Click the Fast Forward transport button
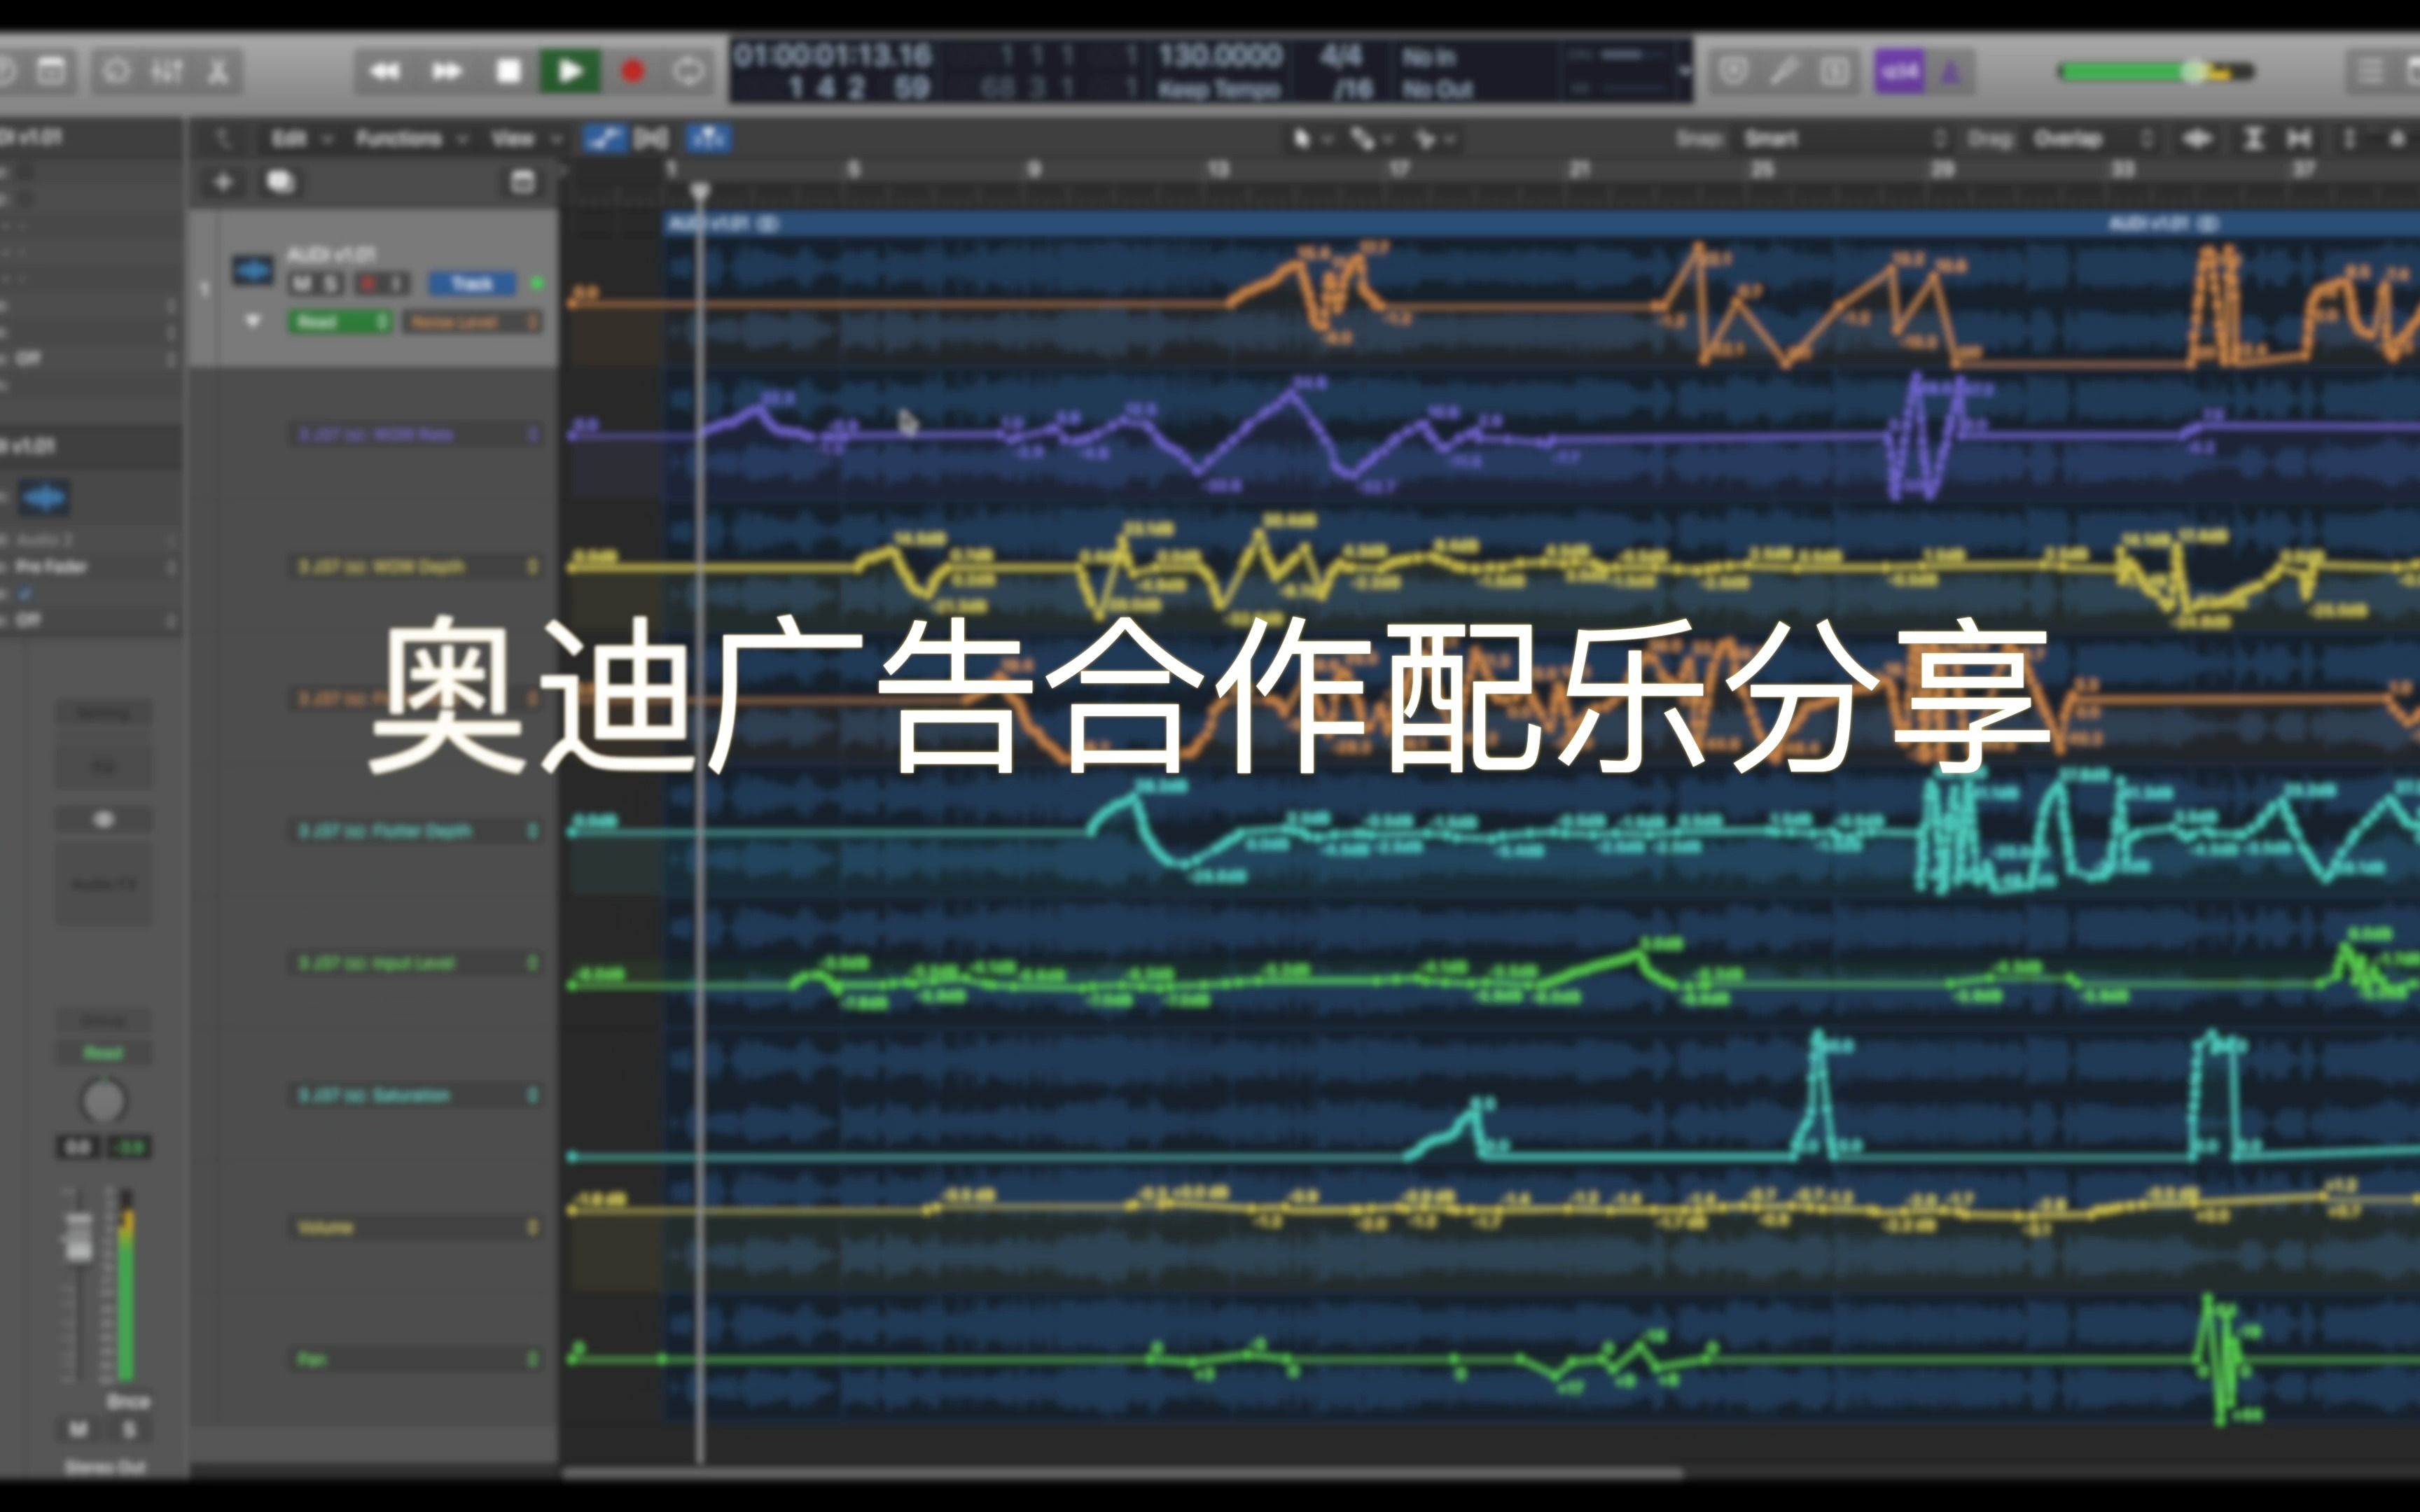2420x1512 pixels. pos(446,71)
